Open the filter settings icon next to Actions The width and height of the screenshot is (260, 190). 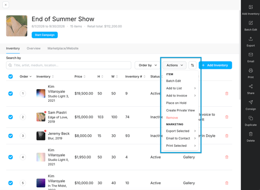click(192, 65)
